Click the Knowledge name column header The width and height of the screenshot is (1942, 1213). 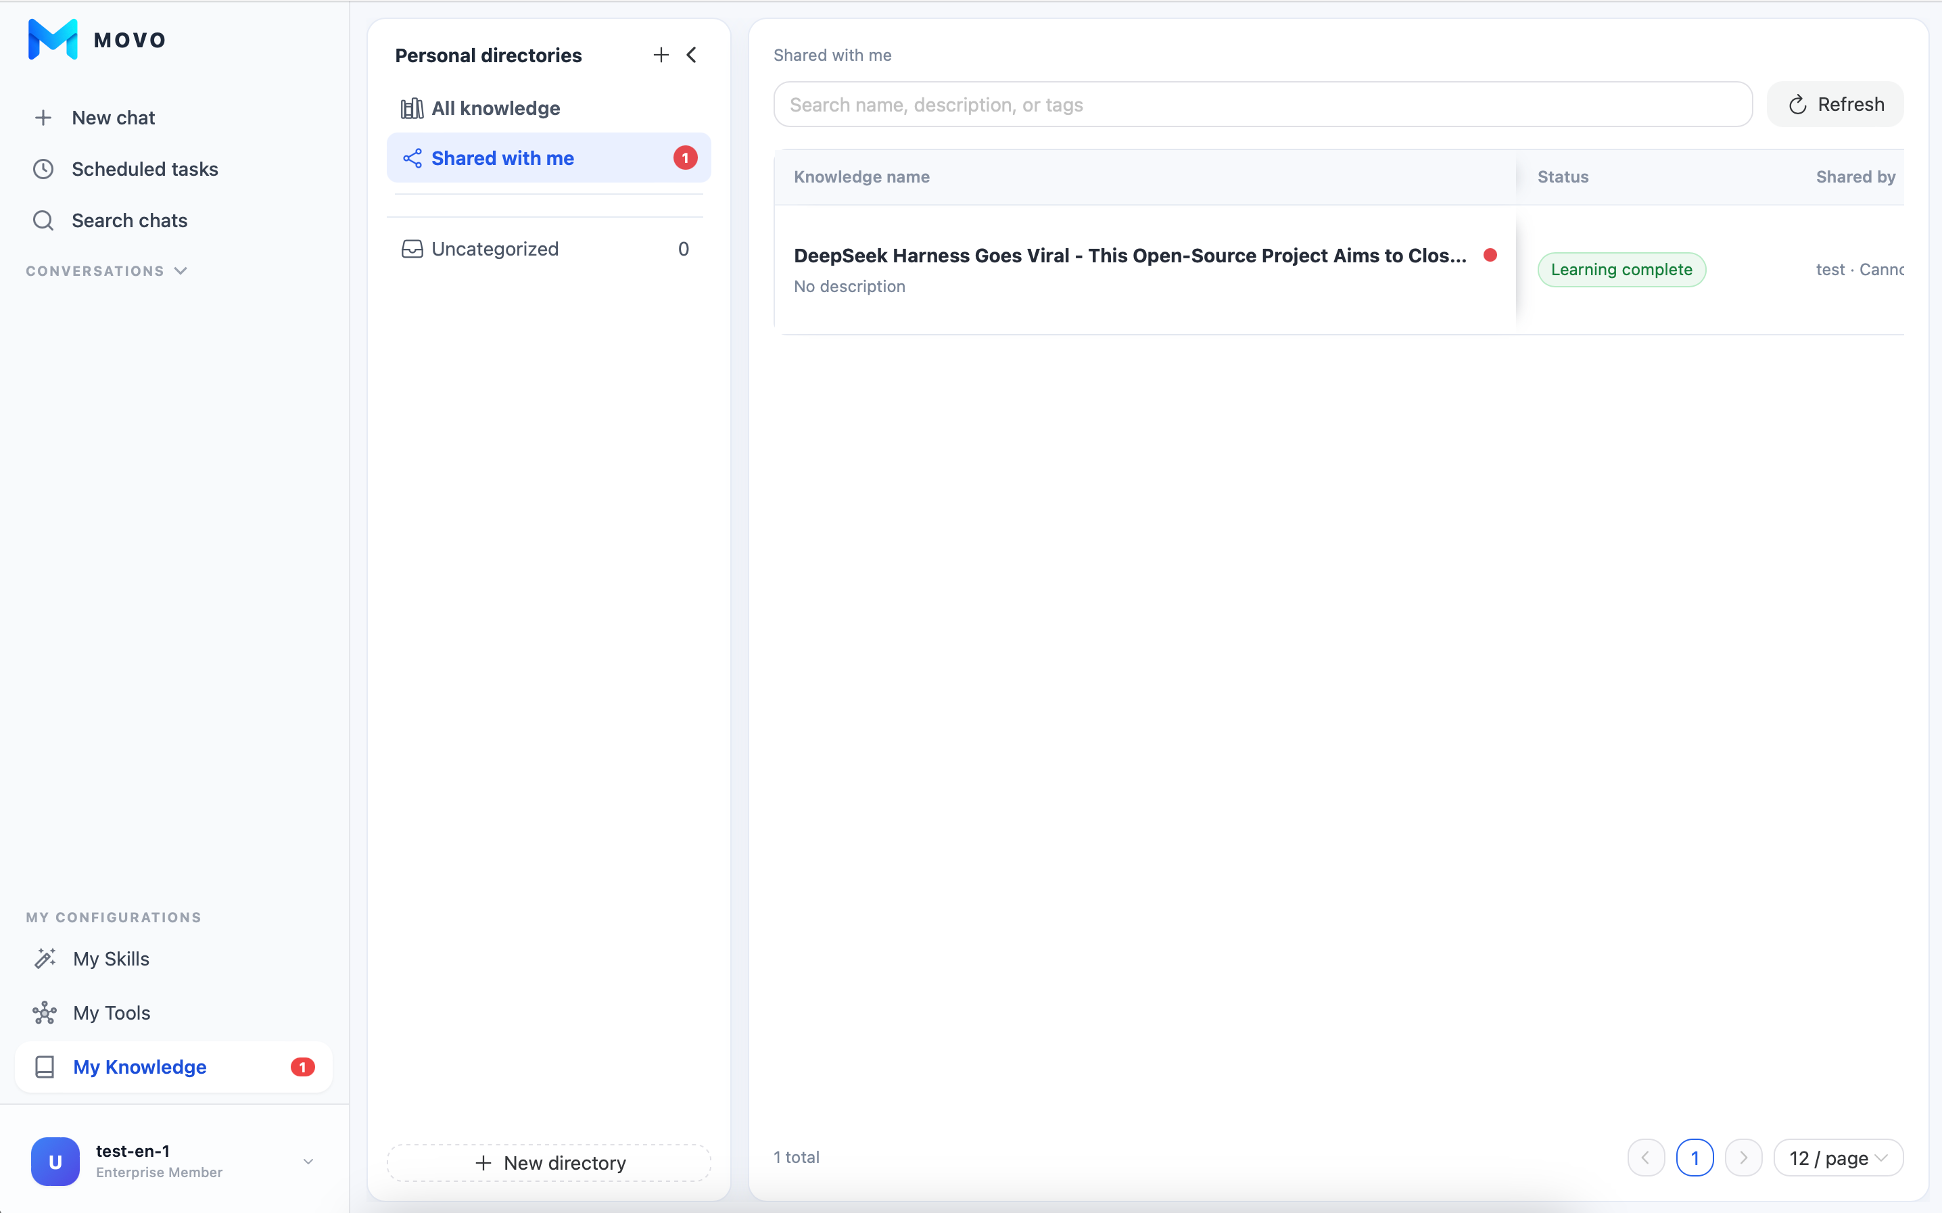[x=861, y=176]
